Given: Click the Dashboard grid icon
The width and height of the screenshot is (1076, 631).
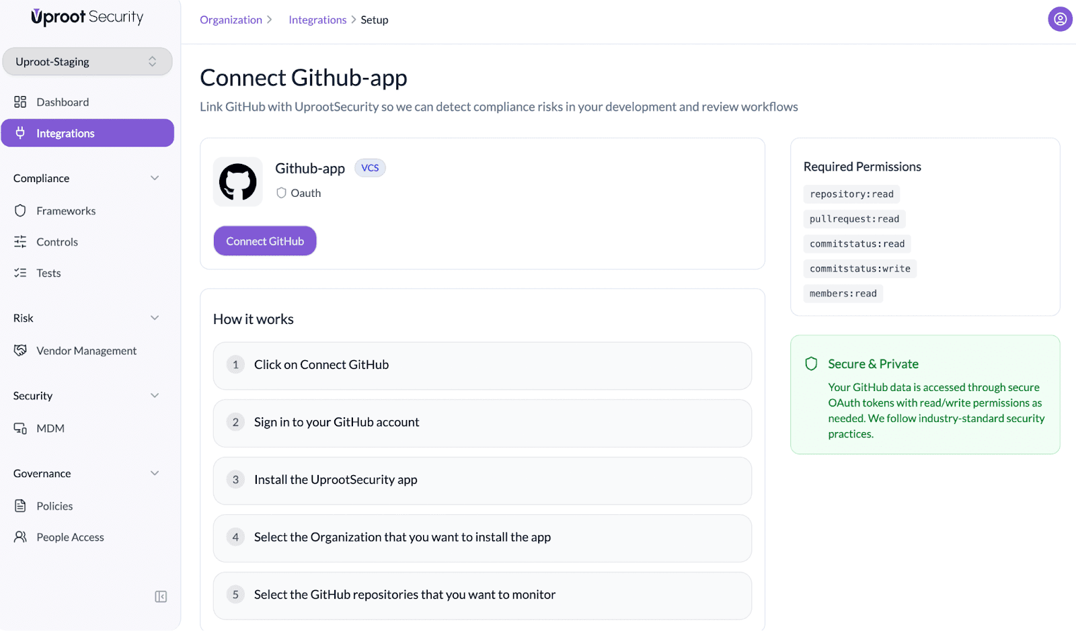Looking at the screenshot, I should tap(20, 102).
